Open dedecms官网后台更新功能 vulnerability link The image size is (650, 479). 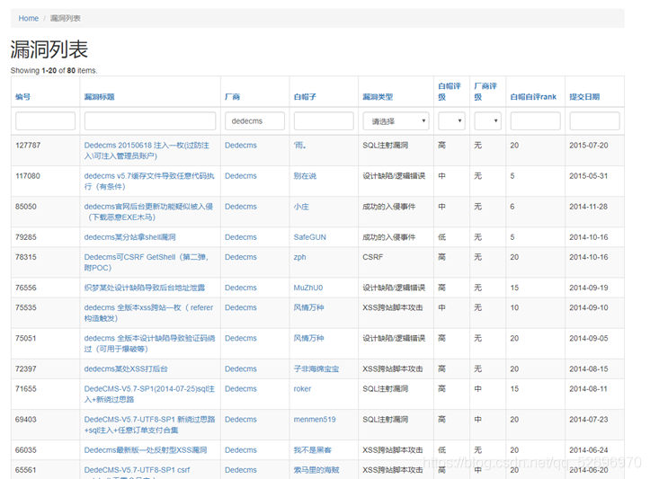click(x=148, y=212)
